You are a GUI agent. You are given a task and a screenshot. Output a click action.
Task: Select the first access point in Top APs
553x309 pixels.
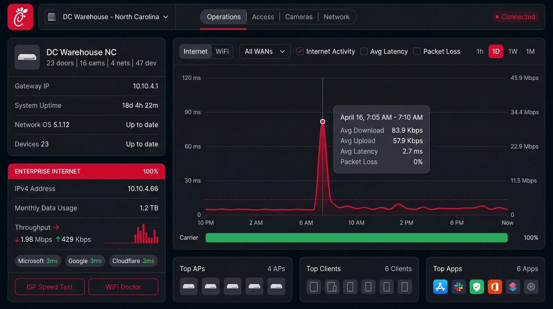click(189, 286)
